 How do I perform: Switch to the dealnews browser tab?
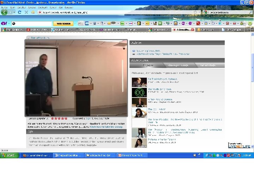[38, 30]
